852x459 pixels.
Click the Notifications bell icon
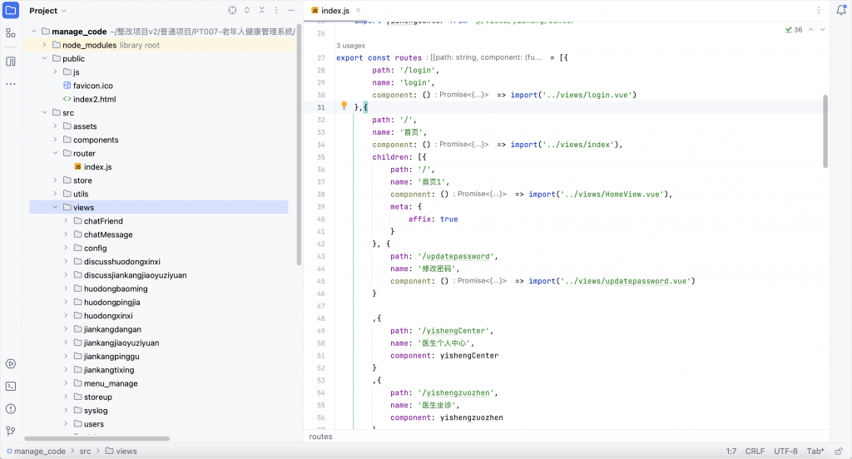[840, 11]
